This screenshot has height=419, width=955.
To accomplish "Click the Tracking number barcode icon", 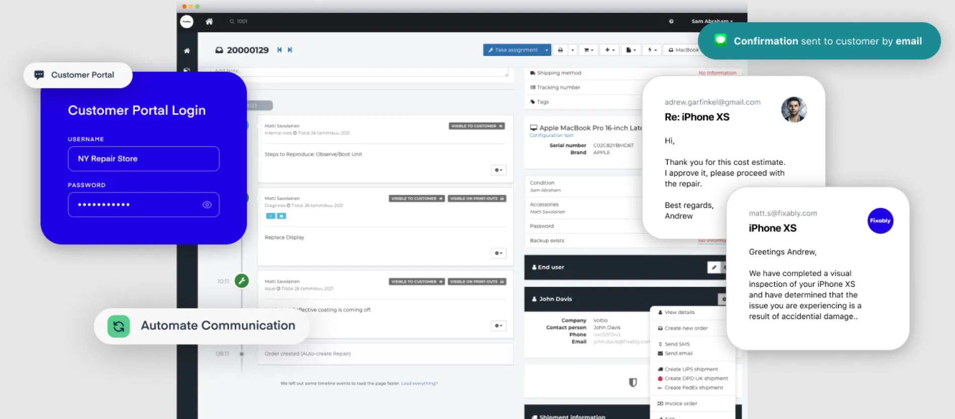I will click(533, 88).
